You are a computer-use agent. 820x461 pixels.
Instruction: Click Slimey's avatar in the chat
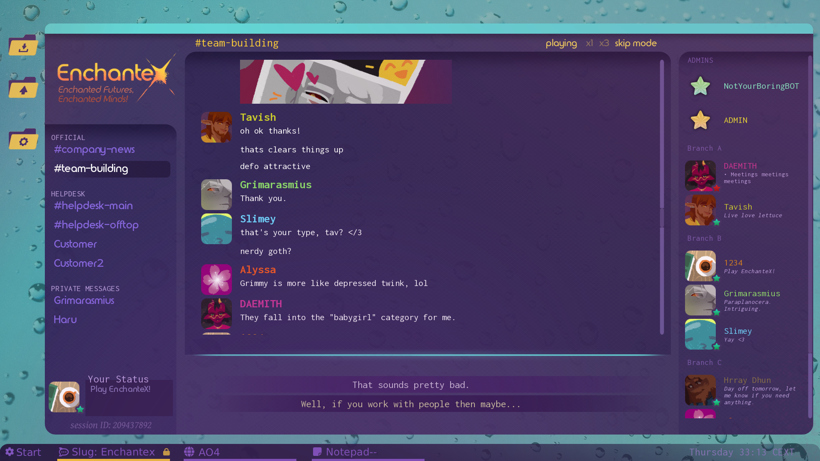click(x=217, y=229)
